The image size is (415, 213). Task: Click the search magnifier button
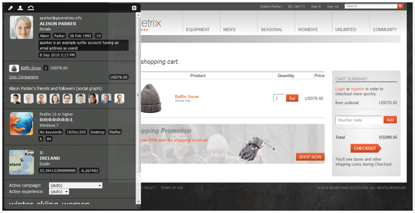(x=400, y=6)
